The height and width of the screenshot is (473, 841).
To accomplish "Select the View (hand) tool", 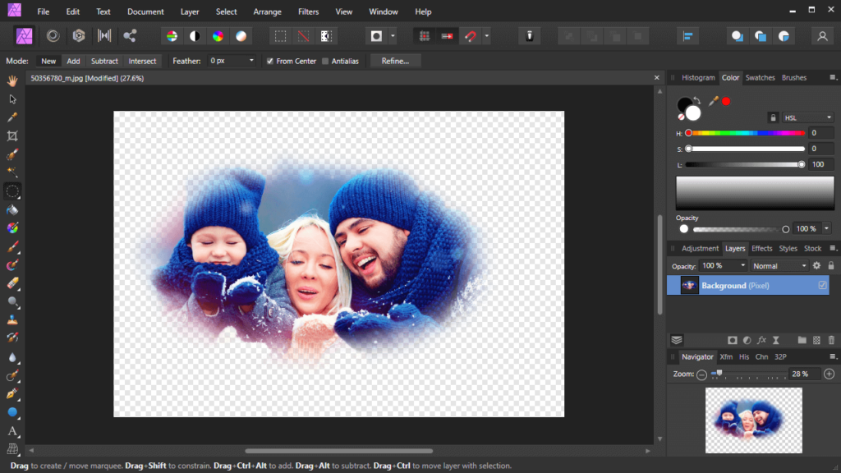I will (x=11, y=80).
